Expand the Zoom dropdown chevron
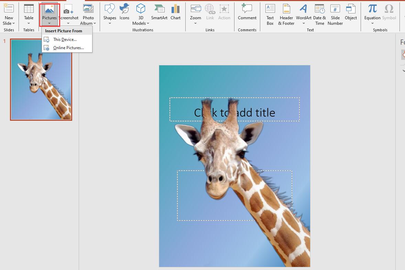405x270 pixels. [x=196, y=23]
